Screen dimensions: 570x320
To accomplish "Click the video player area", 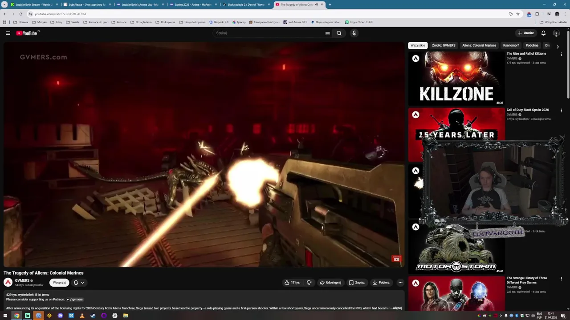I will point(204,154).
